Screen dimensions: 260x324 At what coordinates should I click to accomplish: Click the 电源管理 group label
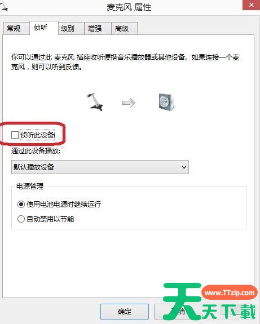click(x=30, y=186)
